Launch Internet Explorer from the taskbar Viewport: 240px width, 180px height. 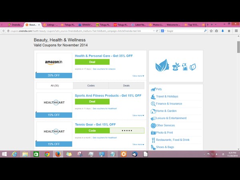coord(14,154)
